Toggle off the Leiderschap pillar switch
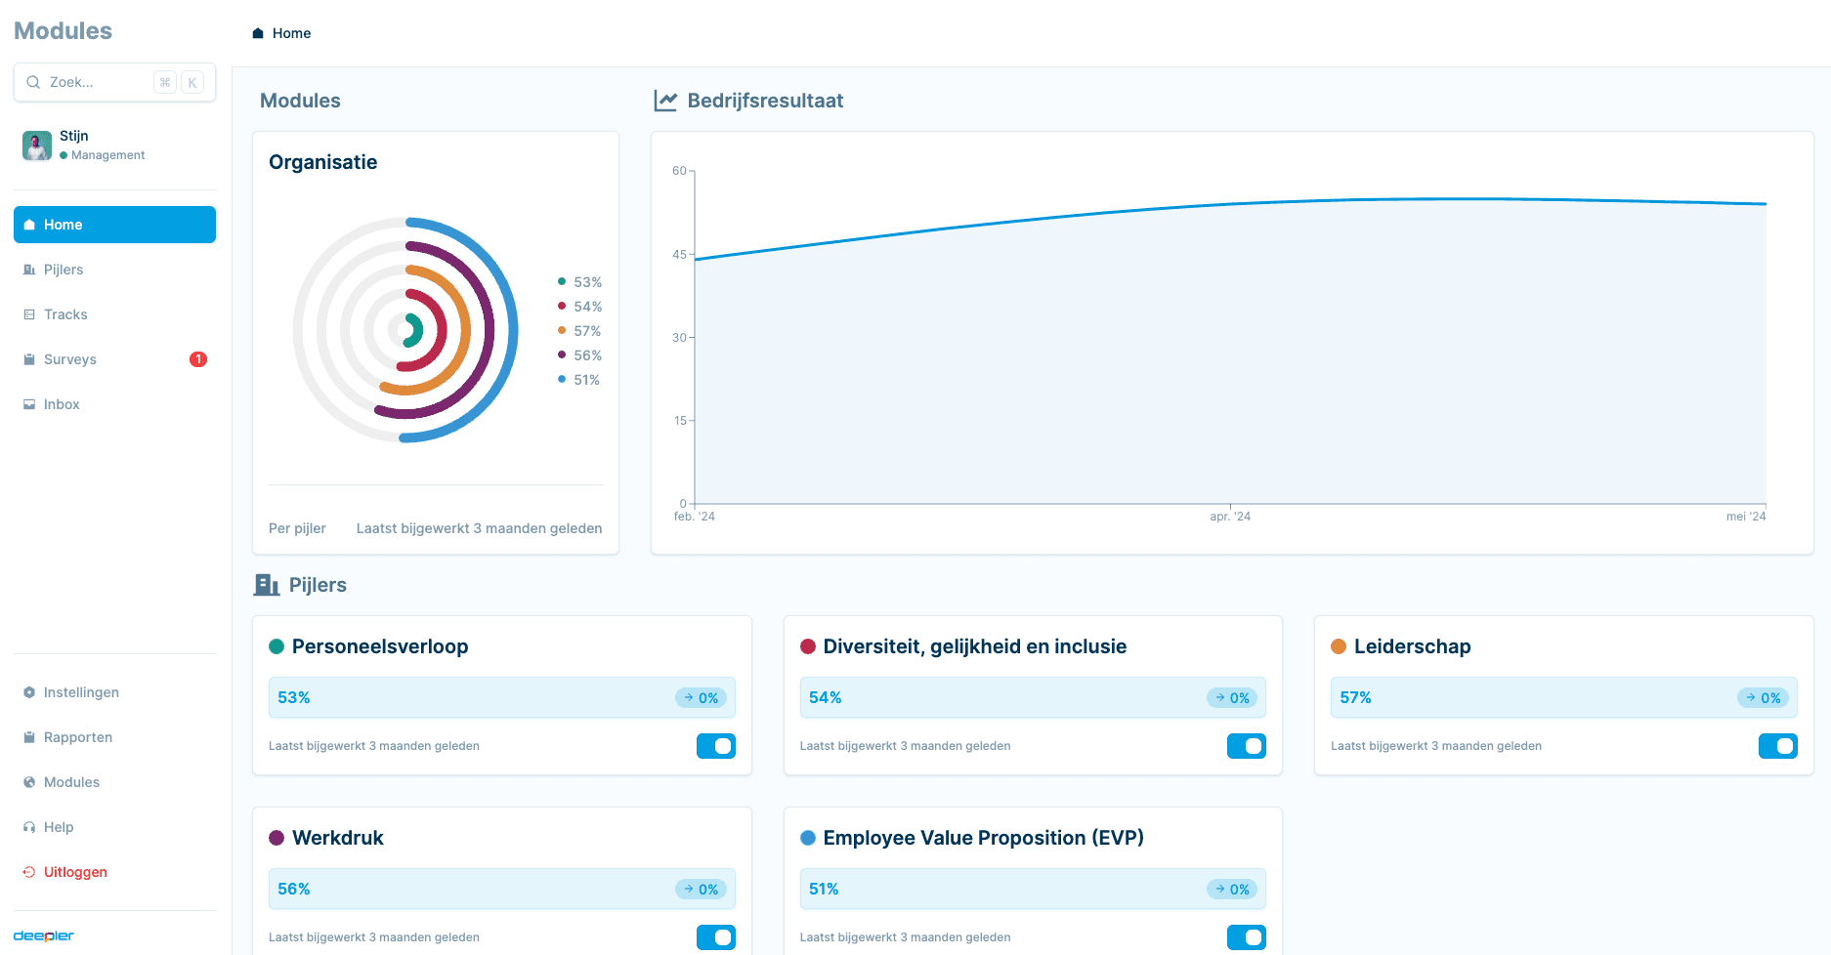 pos(1777,746)
